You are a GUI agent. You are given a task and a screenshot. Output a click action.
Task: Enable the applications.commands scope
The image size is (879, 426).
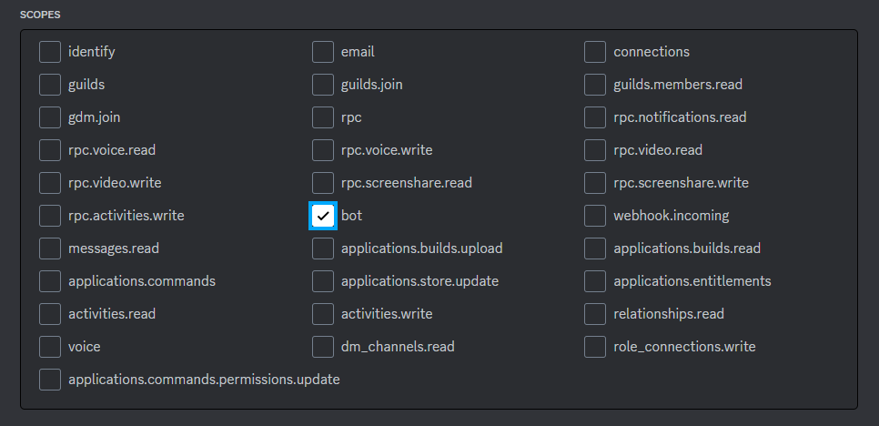coord(50,281)
